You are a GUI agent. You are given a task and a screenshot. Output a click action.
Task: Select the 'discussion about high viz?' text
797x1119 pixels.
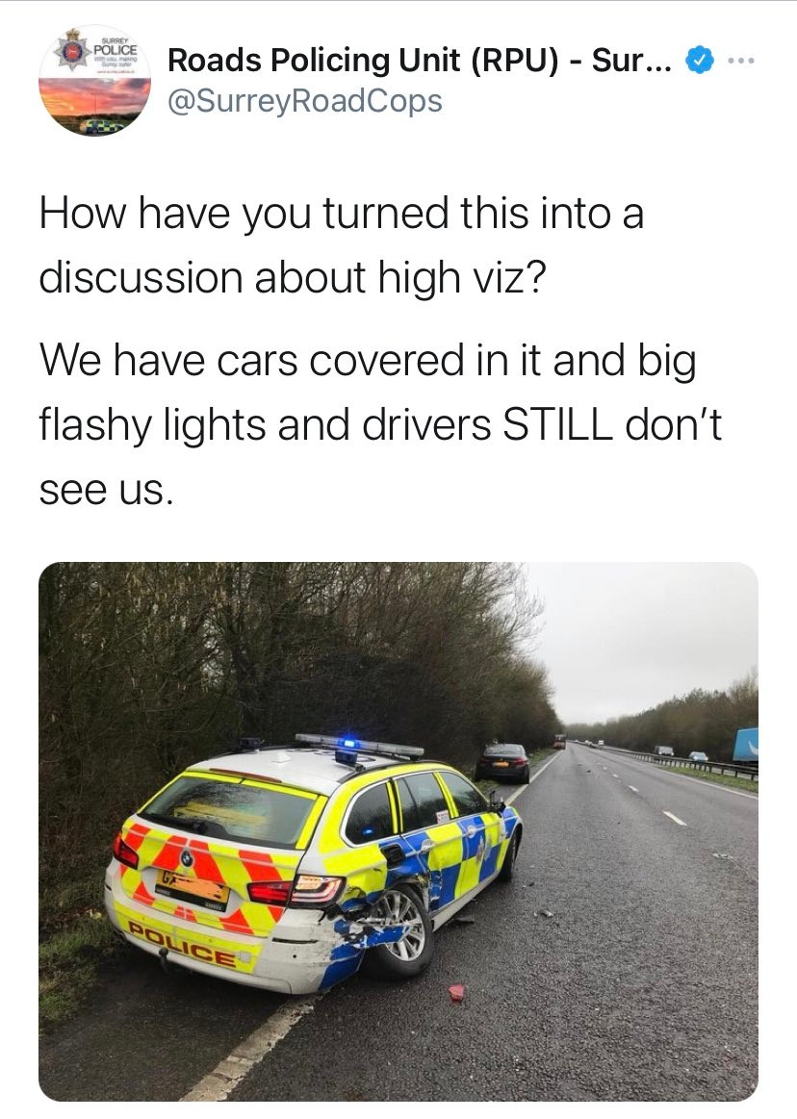[x=292, y=277]
